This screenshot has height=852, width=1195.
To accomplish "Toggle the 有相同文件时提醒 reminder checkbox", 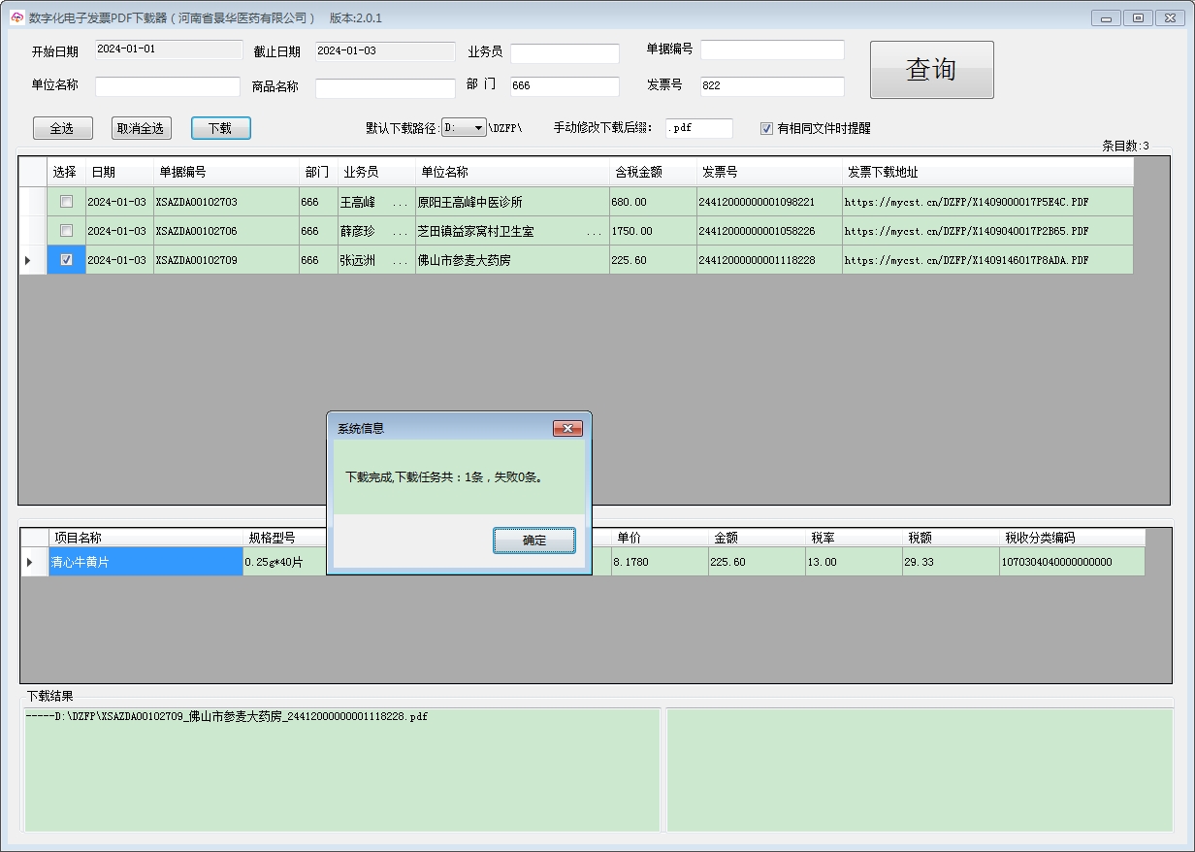I will coord(766,127).
